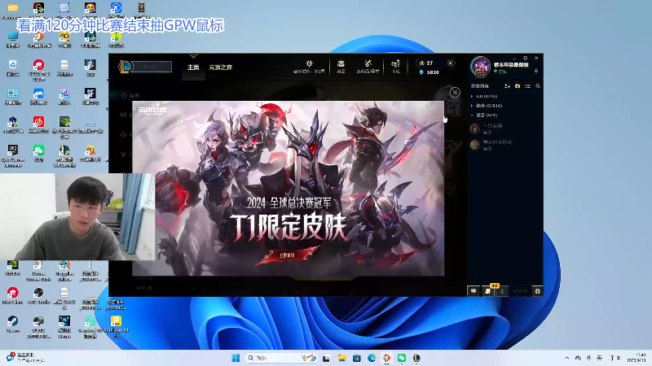
Task: Open the green WeChat desktop shortcut
Action: 38,153
